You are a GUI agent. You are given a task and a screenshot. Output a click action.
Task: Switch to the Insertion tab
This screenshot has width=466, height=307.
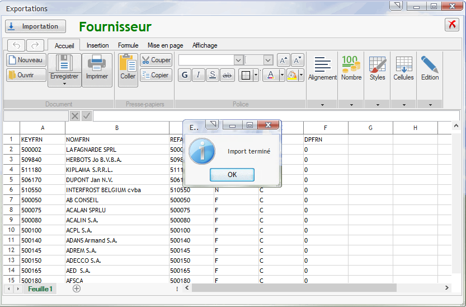(98, 45)
